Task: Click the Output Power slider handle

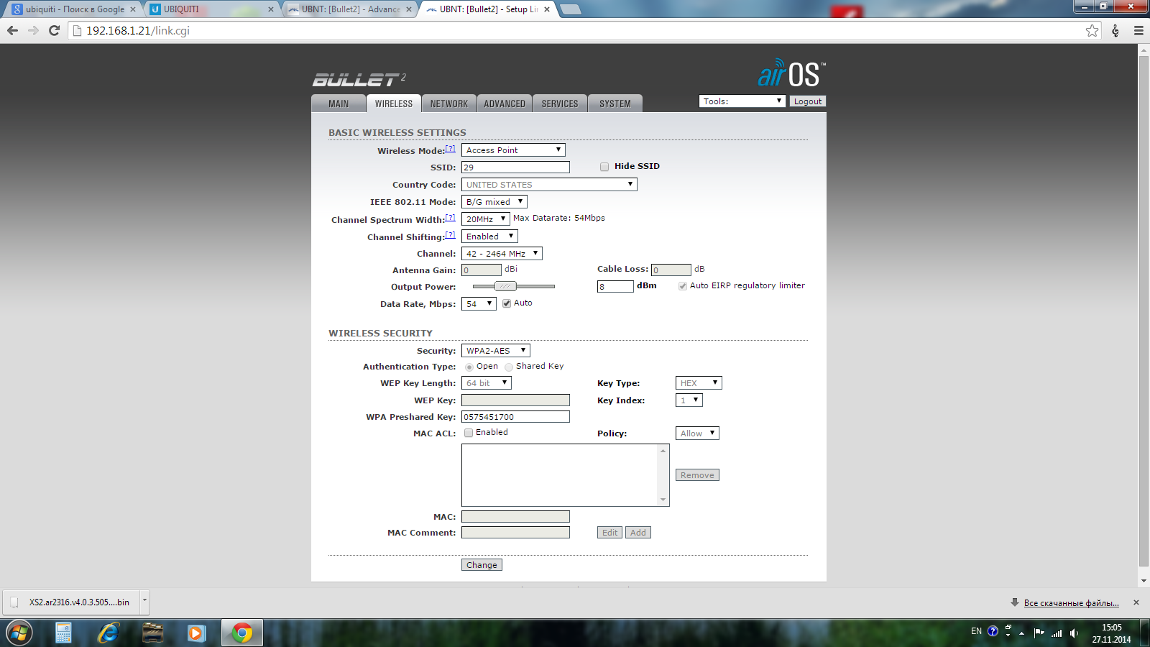Action: 505,286
